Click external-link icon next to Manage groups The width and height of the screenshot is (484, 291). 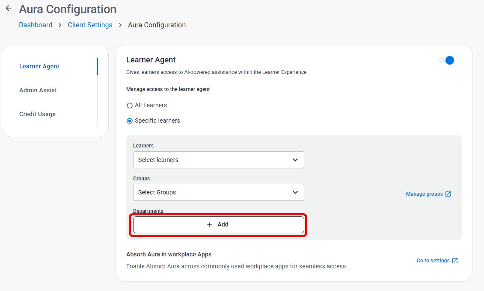coord(448,194)
